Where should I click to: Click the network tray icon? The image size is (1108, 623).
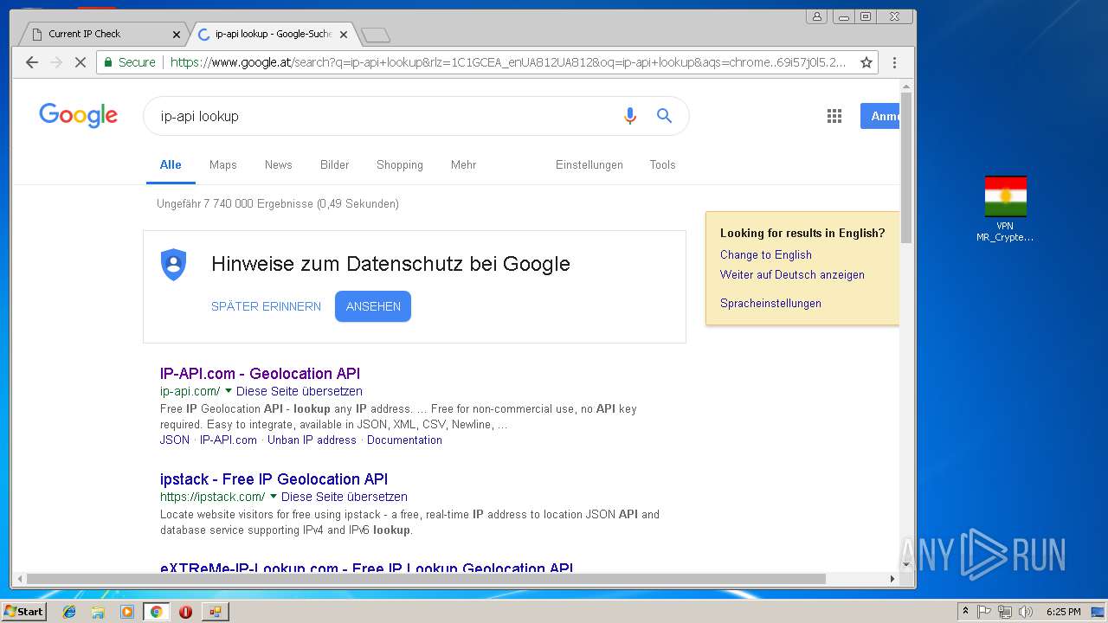click(x=1005, y=612)
